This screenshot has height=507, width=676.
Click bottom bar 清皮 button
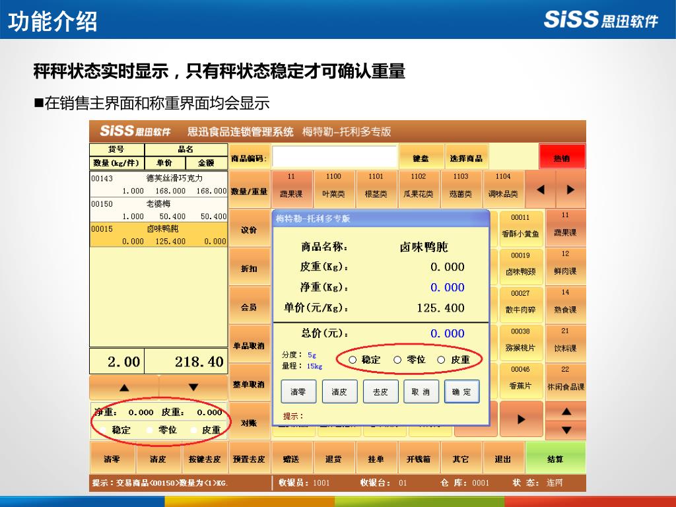click(158, 459)
